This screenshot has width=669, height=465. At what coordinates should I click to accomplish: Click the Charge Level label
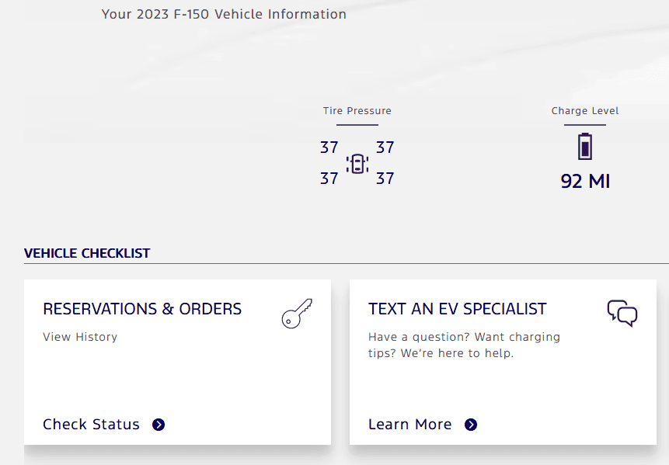coord(585,111)
